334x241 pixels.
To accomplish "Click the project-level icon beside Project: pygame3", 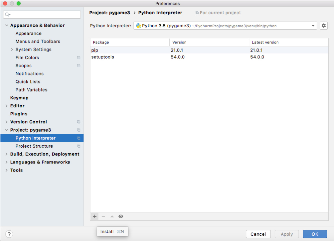I will point(79,130).
